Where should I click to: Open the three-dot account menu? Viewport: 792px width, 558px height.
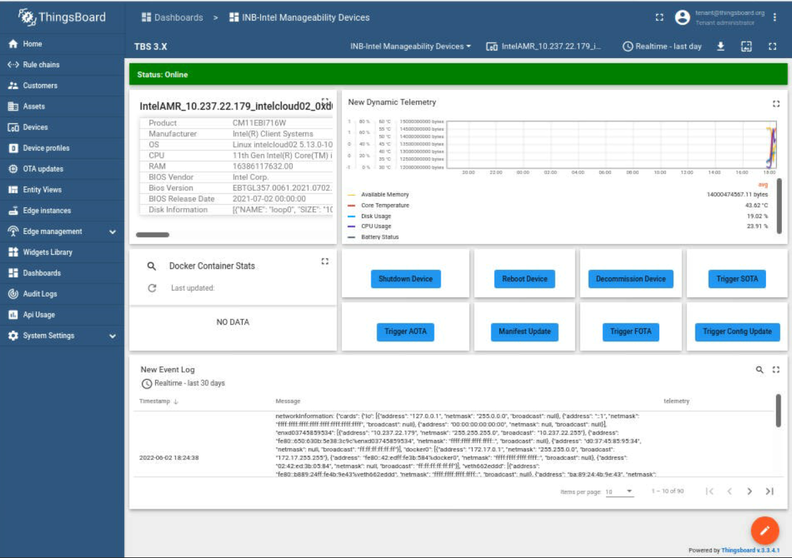775,17
